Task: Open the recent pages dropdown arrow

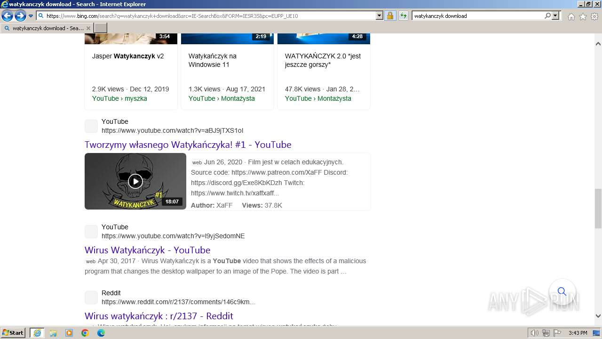Action: (x=31, y=16)
